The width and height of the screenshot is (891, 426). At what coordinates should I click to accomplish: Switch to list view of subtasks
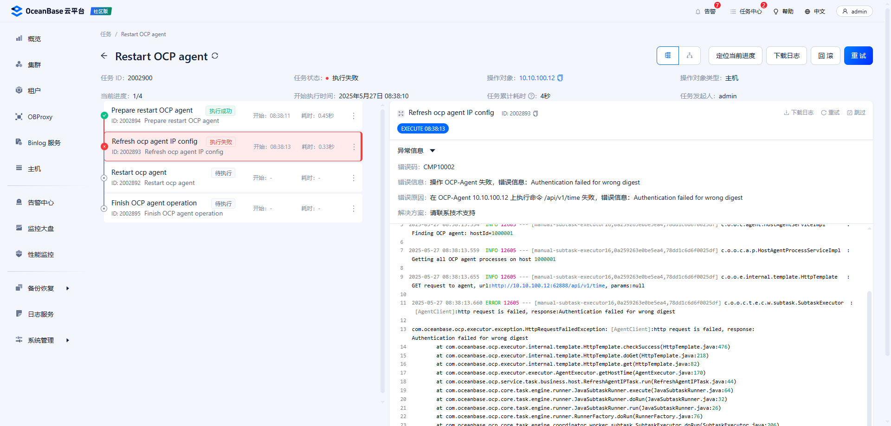point(668,56)
